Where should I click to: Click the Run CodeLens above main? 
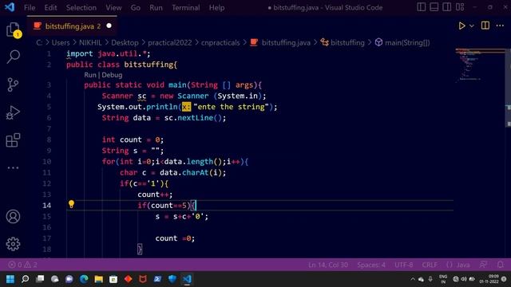(90, 75)
